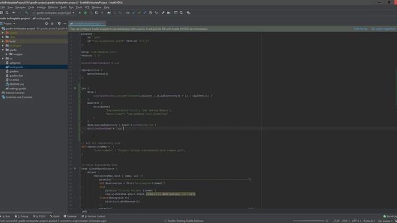
Task: Open the Project view selector dropdown
Action: (8, 24)
